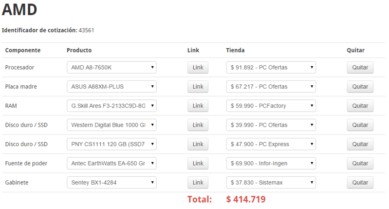Open the $ 37.830 Sistemax store dropdown
Viewport: 389px width, 209px height.
click(x=271, y=183)
